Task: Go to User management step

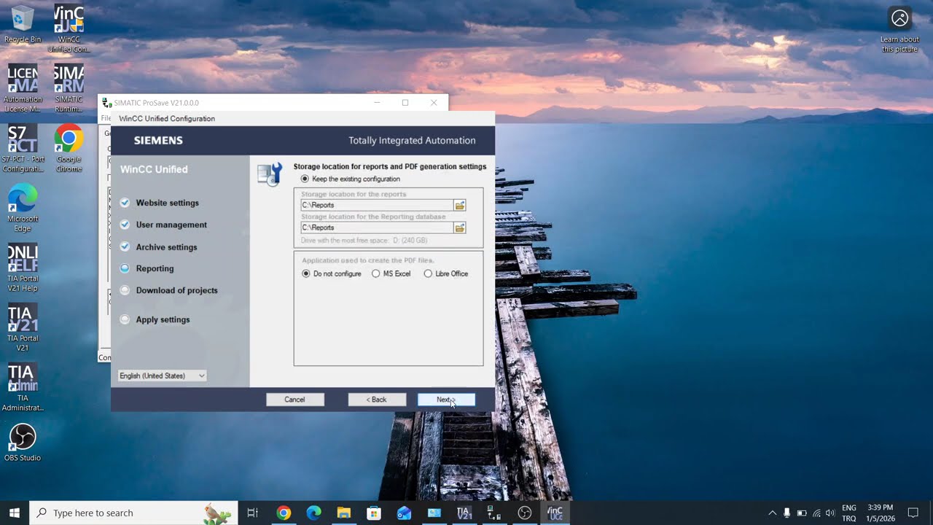Action: (x=171, y=225)
